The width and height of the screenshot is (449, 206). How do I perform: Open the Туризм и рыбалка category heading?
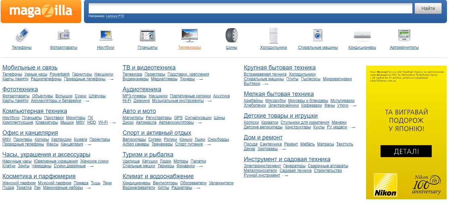(148, 154)
